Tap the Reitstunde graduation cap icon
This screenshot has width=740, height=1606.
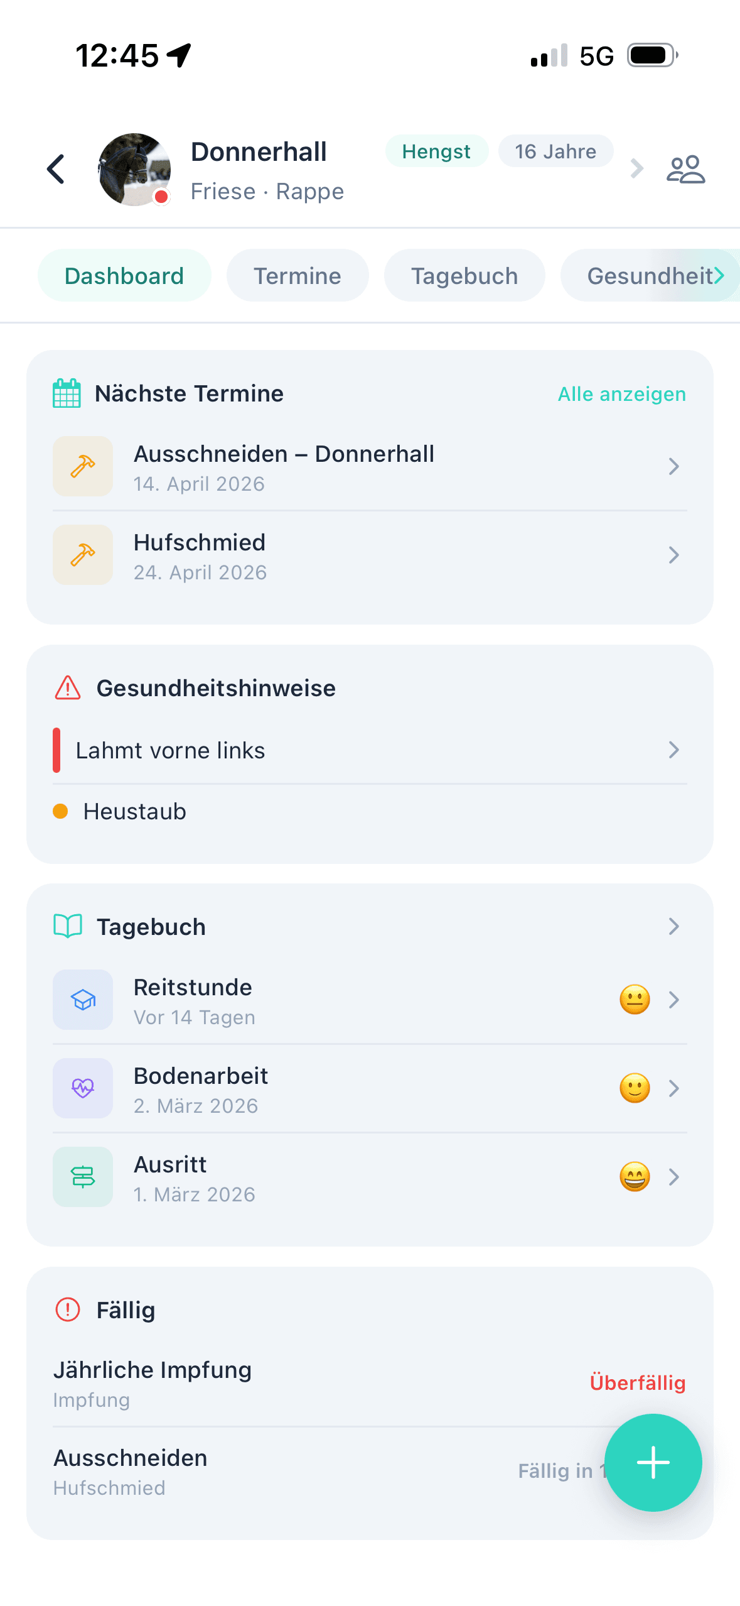[x=83, y=1000]
